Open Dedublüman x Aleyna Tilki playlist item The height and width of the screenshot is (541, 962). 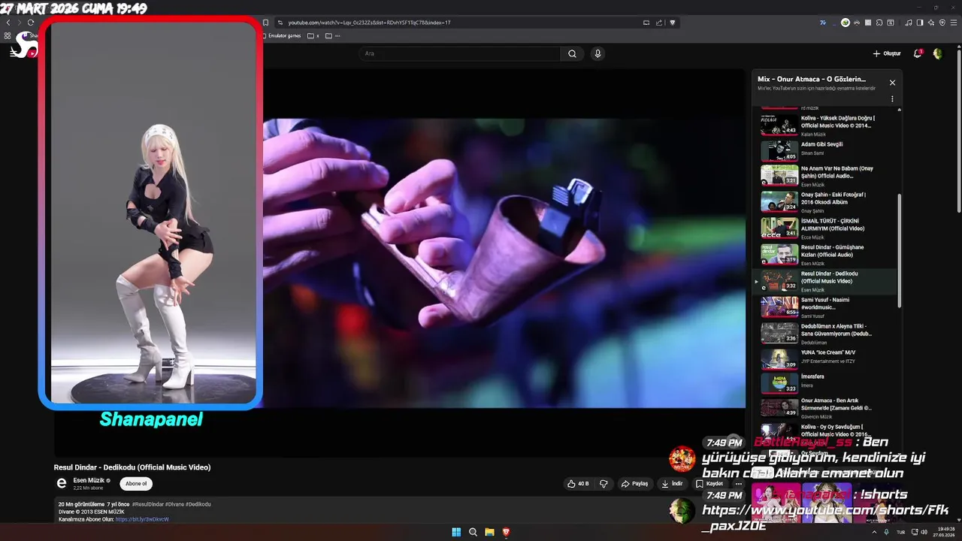pos(827,334)
